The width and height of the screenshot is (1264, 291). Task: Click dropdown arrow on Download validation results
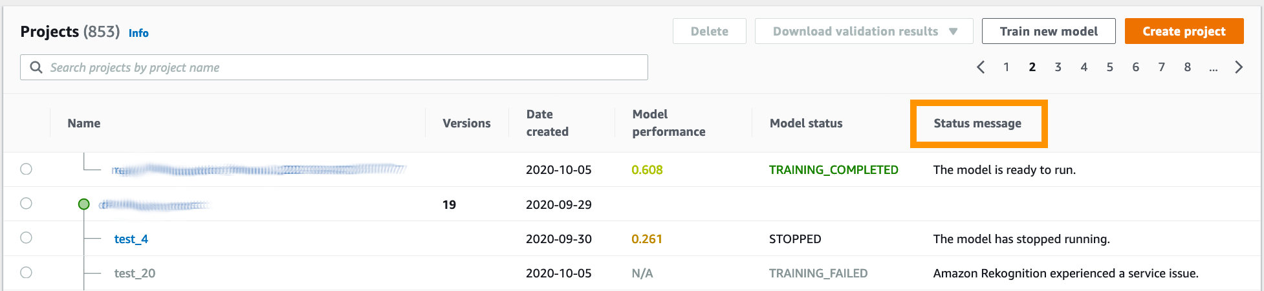pos(953,31)
